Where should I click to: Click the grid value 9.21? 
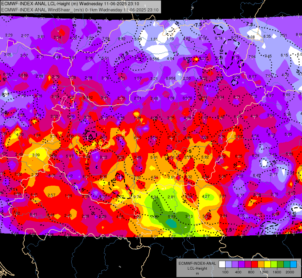[234, 37]
